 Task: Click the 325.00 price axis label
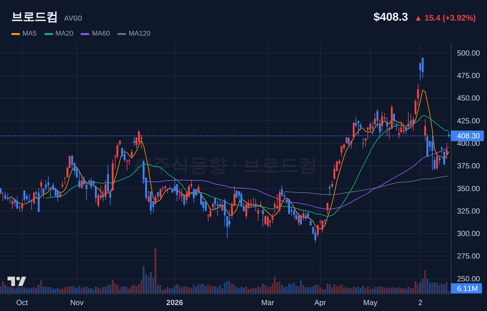pyautogui.click(x=468, y=211)
